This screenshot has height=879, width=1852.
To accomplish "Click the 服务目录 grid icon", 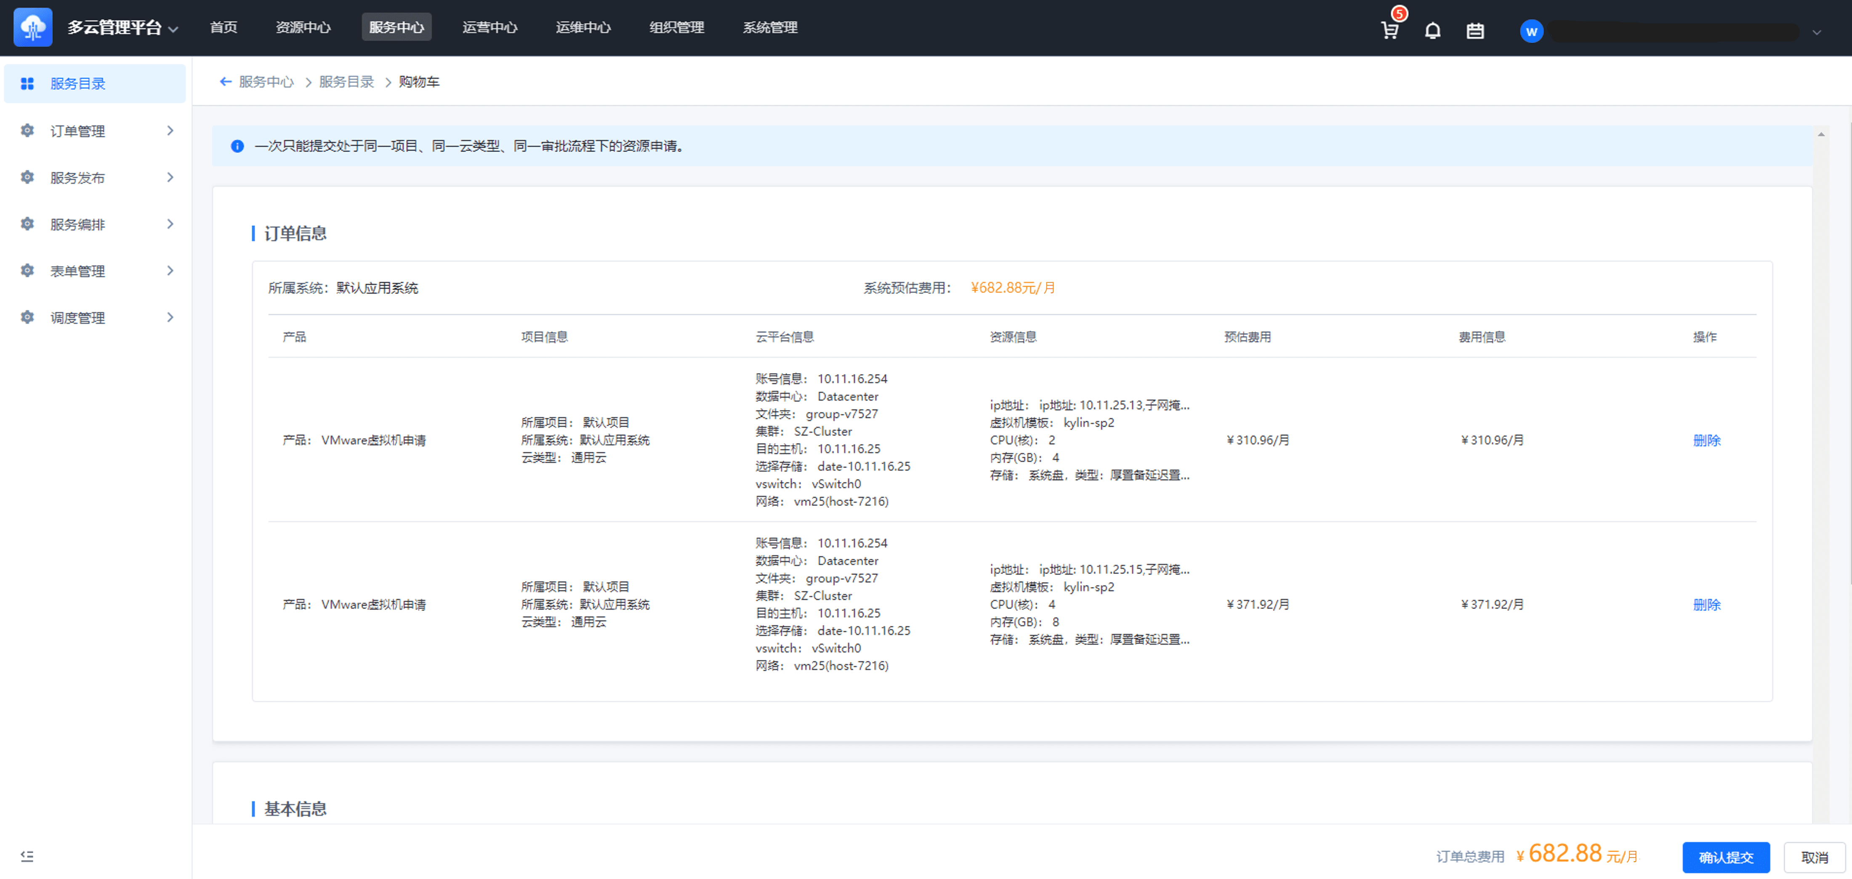I will pos(27,83).
